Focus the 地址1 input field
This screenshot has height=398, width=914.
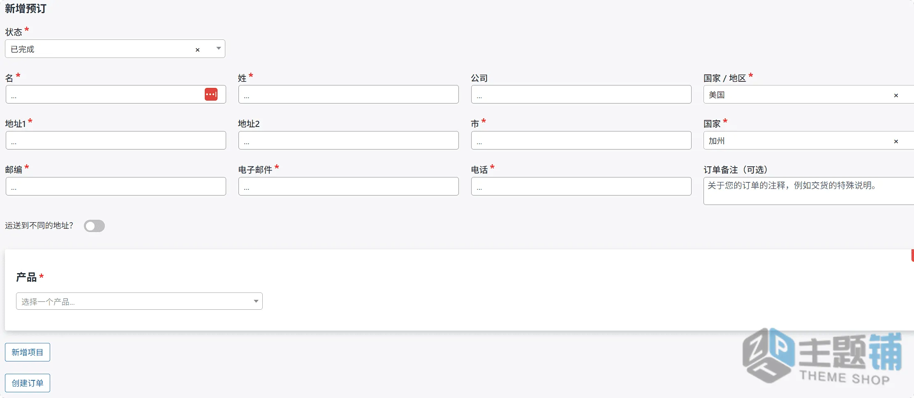click(116, 140)
